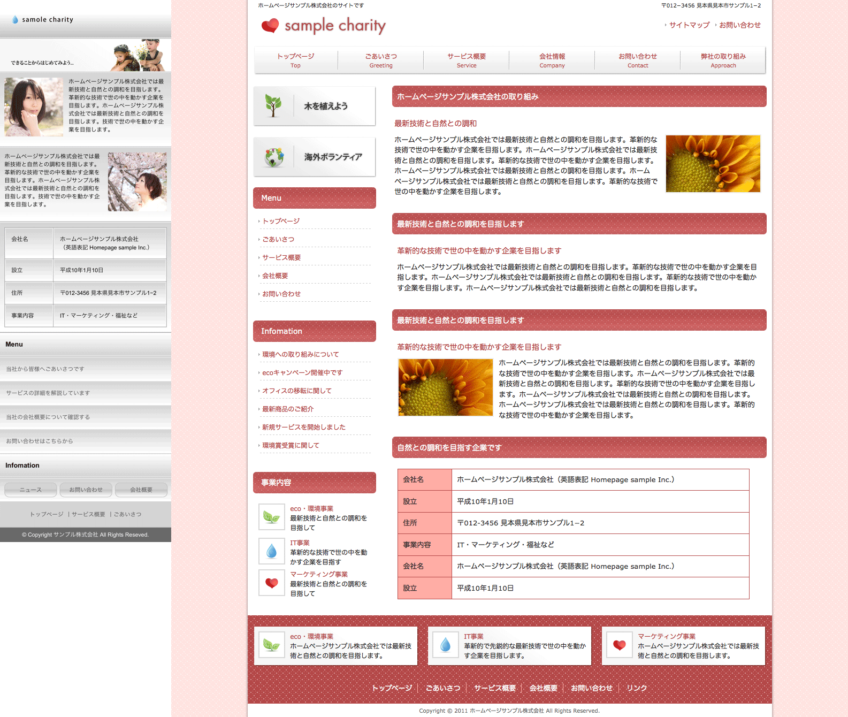Select ごあいさつ in the sidebar Menu
The image size is (848, 717).
[278, 240]
